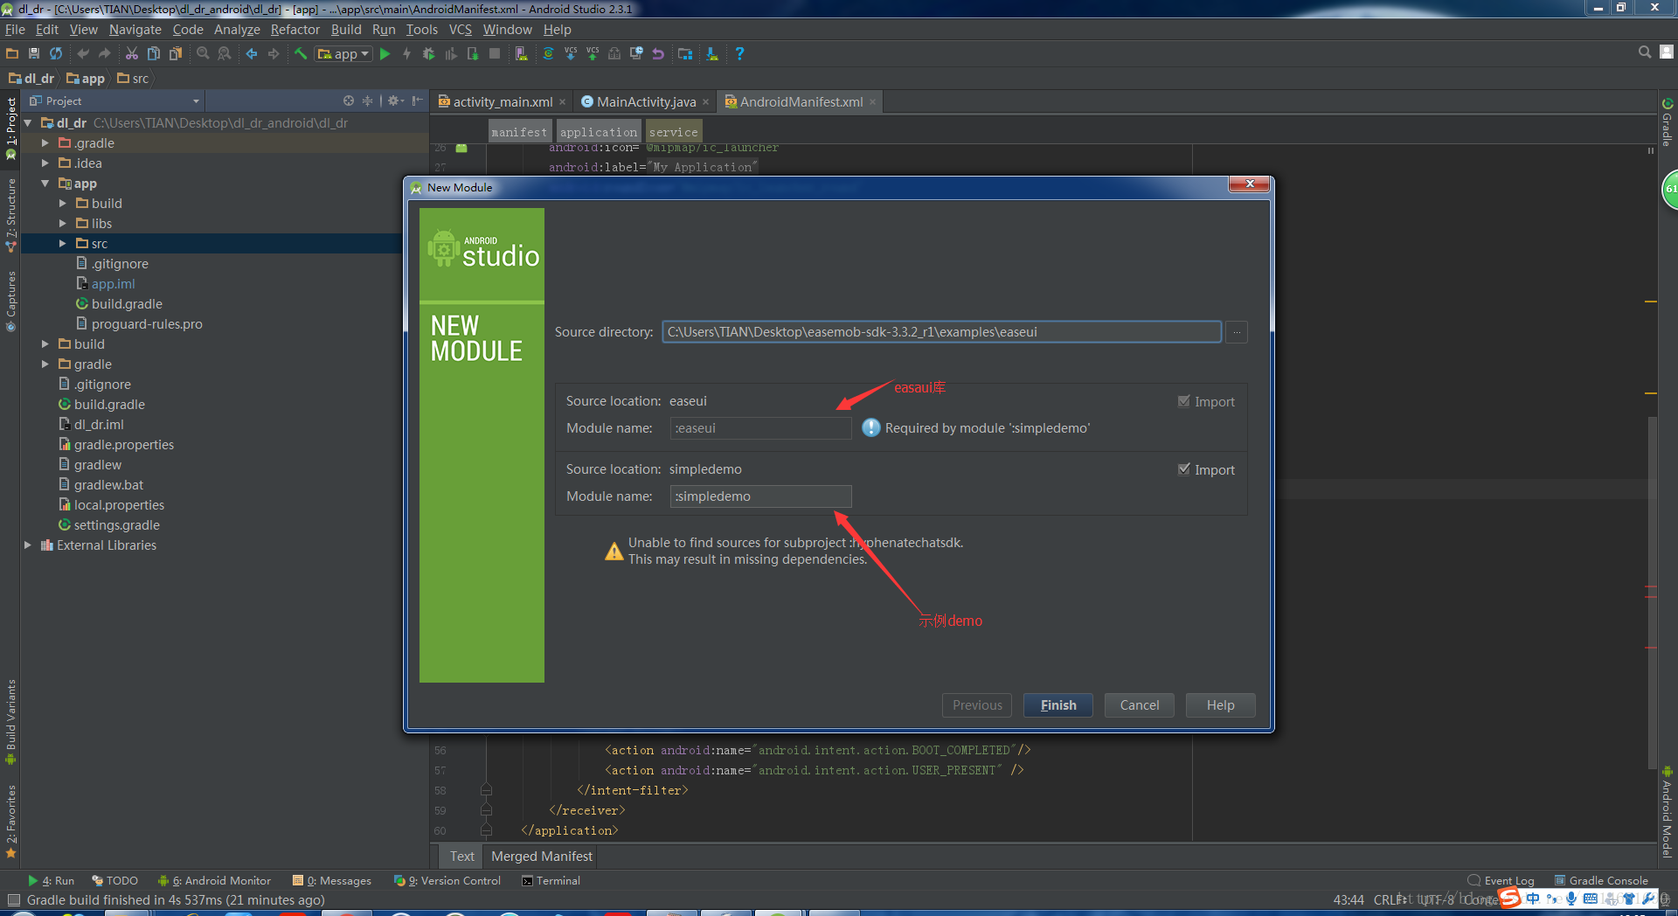
Task: Select settings.gradle in project tree
Action: click(109, 524)
